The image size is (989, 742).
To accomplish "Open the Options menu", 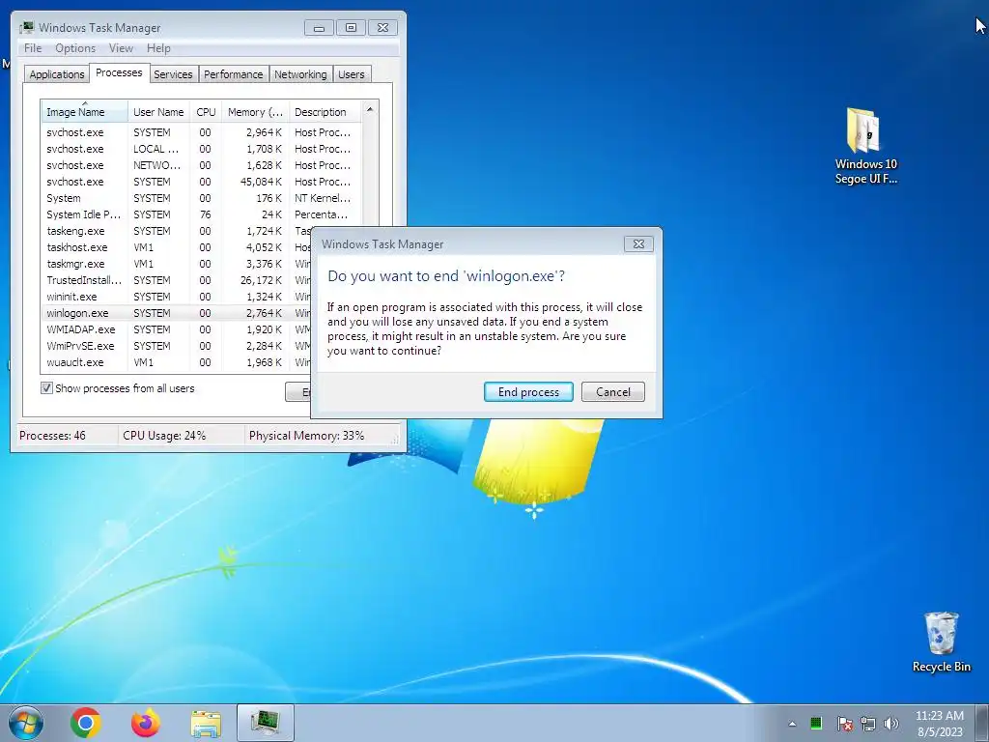I will (x=75, y=48).
